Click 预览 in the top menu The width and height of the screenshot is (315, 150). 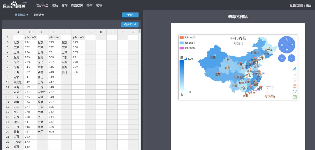coord(99,6)
